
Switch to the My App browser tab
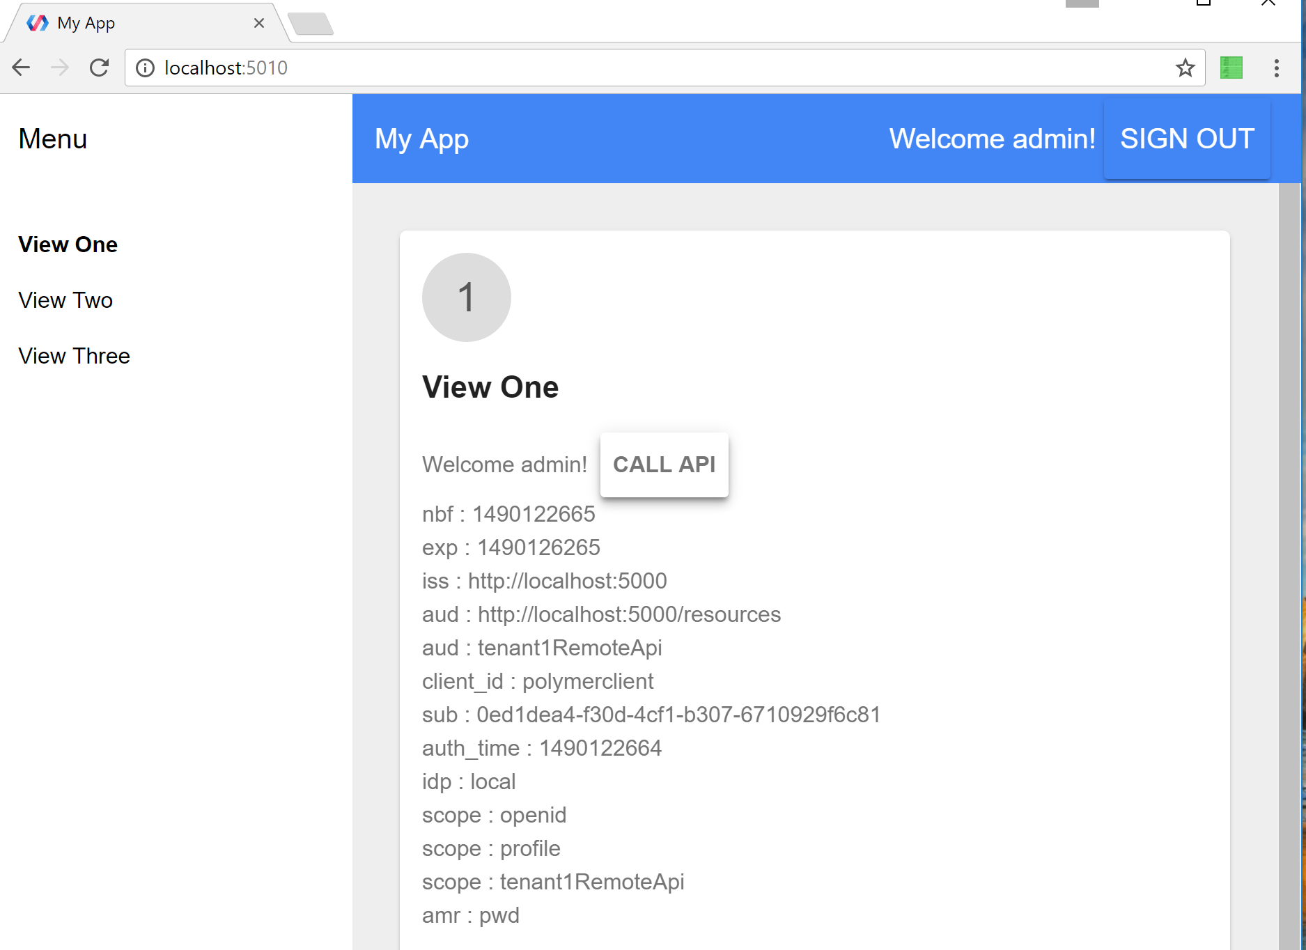139,22
